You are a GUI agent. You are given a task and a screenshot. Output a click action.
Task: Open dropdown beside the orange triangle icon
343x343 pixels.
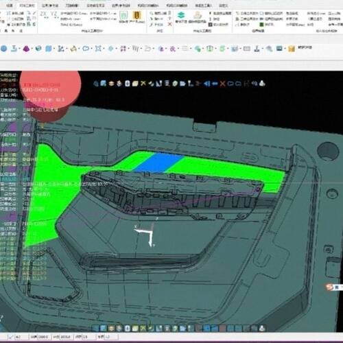(x=79, y=49)
